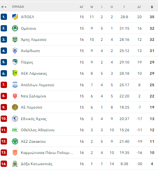
Task: Select the Ανόρθωση team badge
Action: click(x=15, y=51)
